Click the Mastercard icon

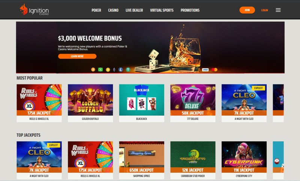[x=214, y=70]
